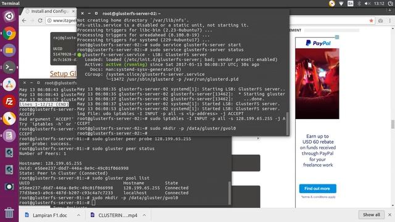Click the 'localhost' entry in pool list

tap(135, 193)
